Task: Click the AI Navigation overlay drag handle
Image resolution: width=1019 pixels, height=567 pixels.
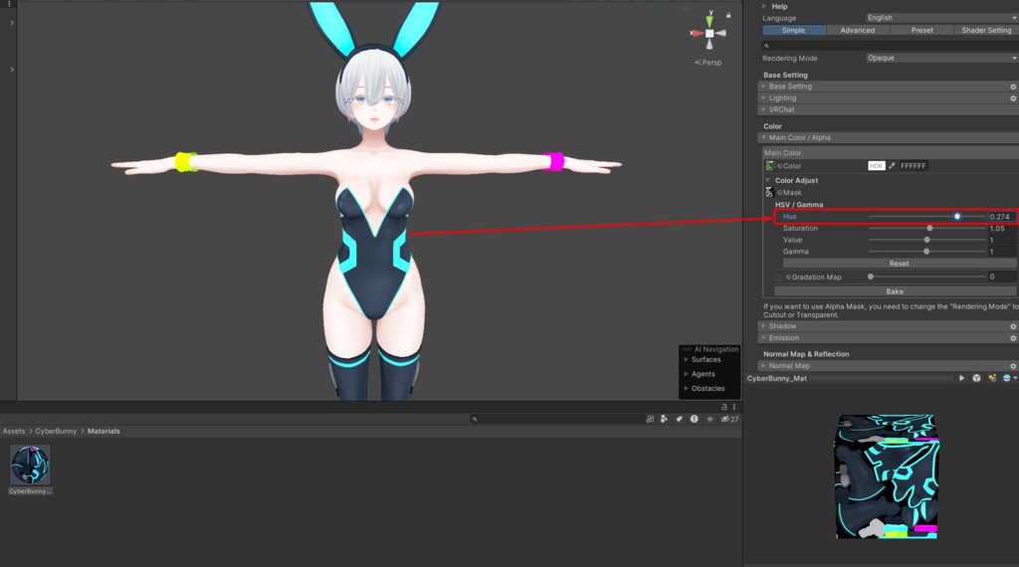Action: click(x=687, y=349)
